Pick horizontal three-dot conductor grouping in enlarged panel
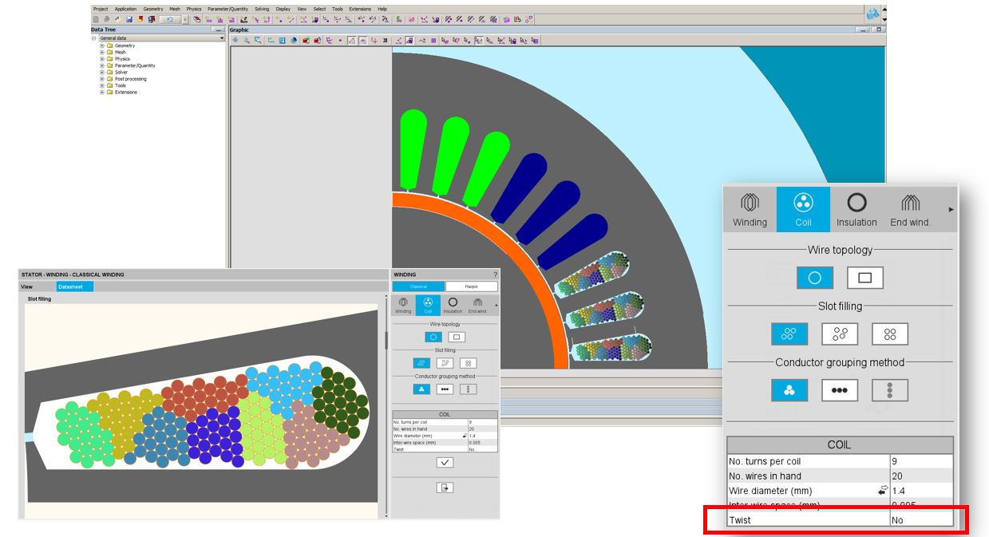The image size is (989, 537). pyautogui.click(x=839, y=390)
